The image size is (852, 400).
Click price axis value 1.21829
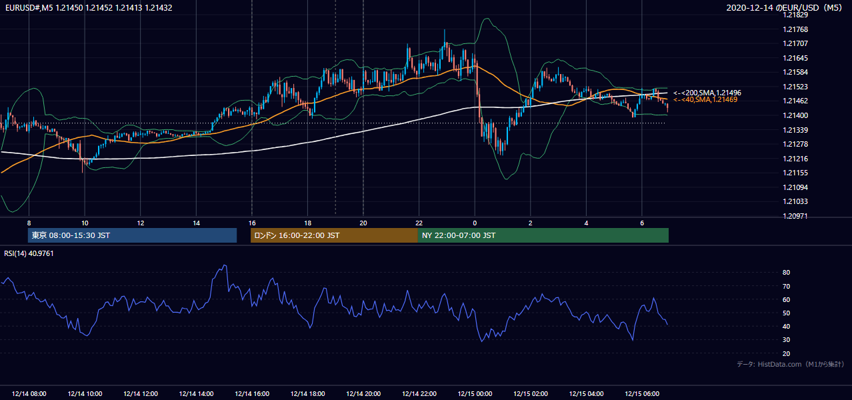tap(795, 15)
